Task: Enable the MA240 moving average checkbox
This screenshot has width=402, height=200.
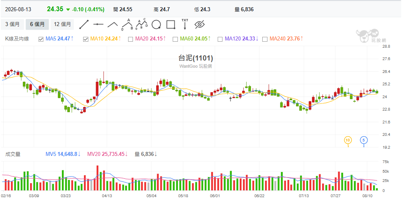Action: (x=265, y=39)
